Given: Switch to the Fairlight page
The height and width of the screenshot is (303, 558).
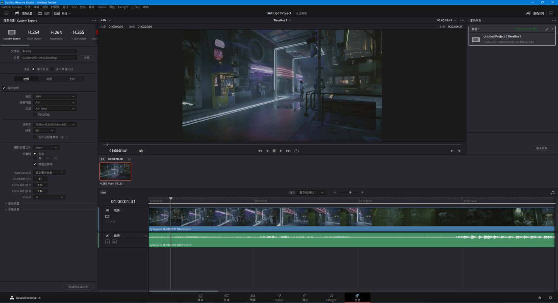Looking at the screenshot, I should click(x=331, y=297).
